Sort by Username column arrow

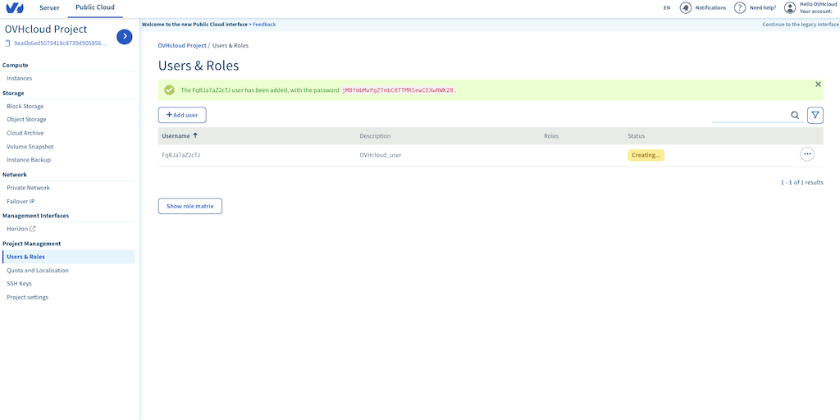coord(195,135)
